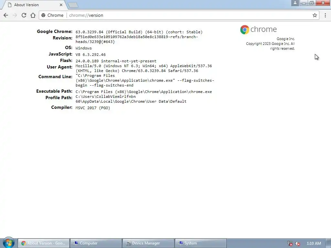Reload the page with the refresh icon

pos(24,15)
